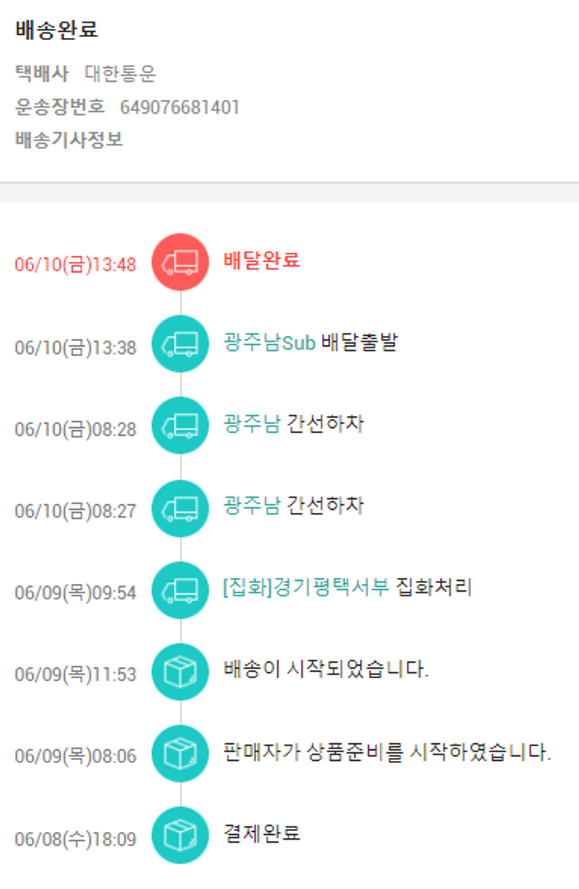This screenshot has width=579, height=889.
Task: Click the courier name 대한통운
Action: coord(120,74)
